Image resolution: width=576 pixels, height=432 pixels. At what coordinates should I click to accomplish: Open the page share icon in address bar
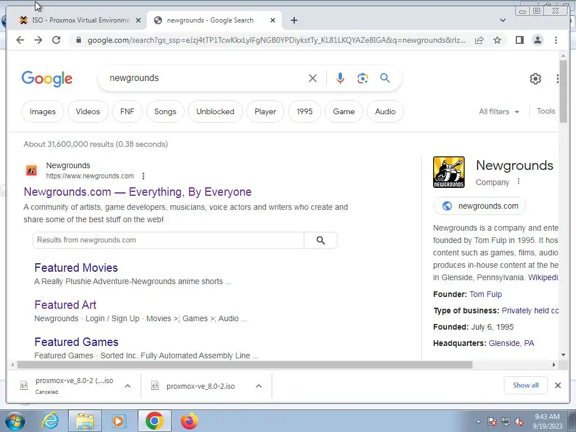click(x=479, y=40)
